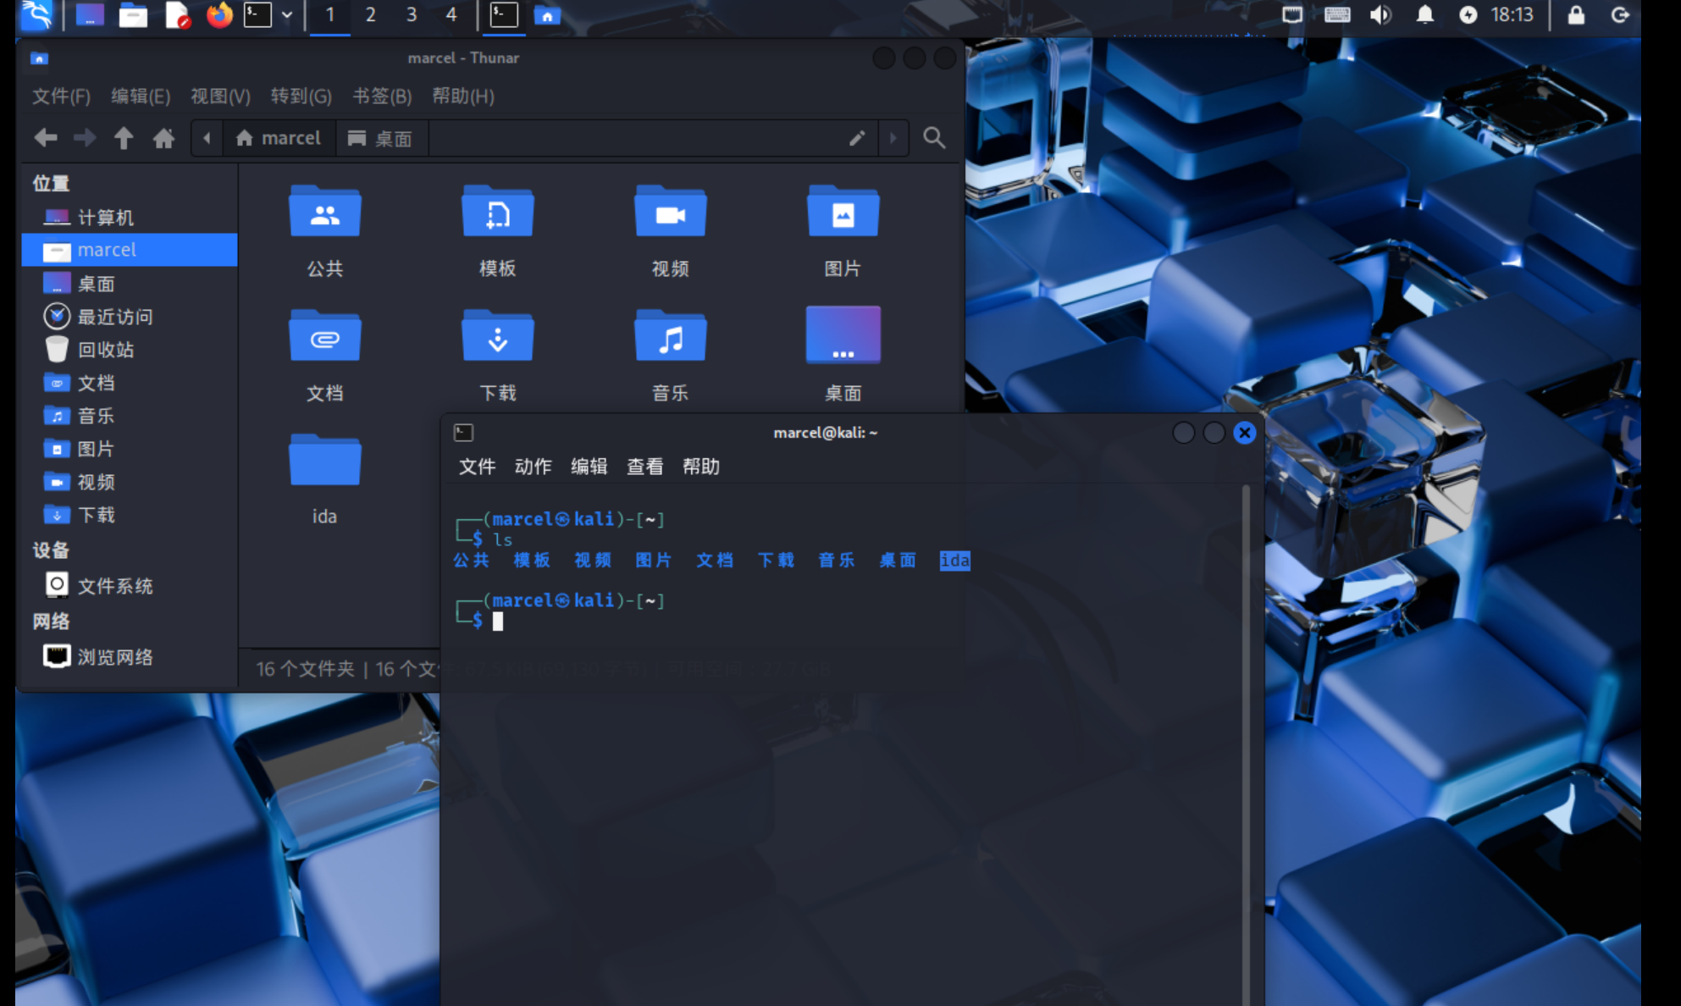Click the right path-bar scroll arrow

click(893, 138)
